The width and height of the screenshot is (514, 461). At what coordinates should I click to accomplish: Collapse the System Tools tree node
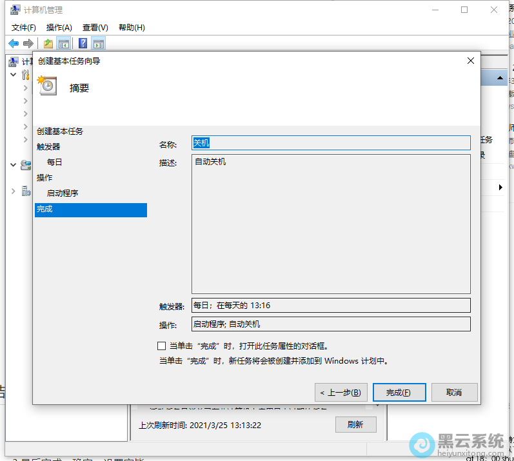click(14, 75)
